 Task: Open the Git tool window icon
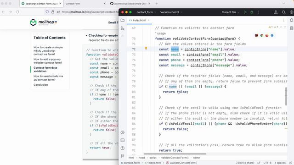click(123, 156)
